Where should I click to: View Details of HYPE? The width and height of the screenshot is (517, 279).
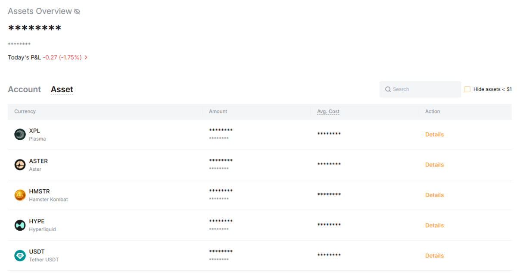(434, 225)
